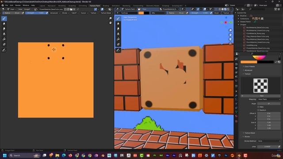Enable the Random checkbox
This screenshot has width=283, height=159.
[x=258, y=110]
